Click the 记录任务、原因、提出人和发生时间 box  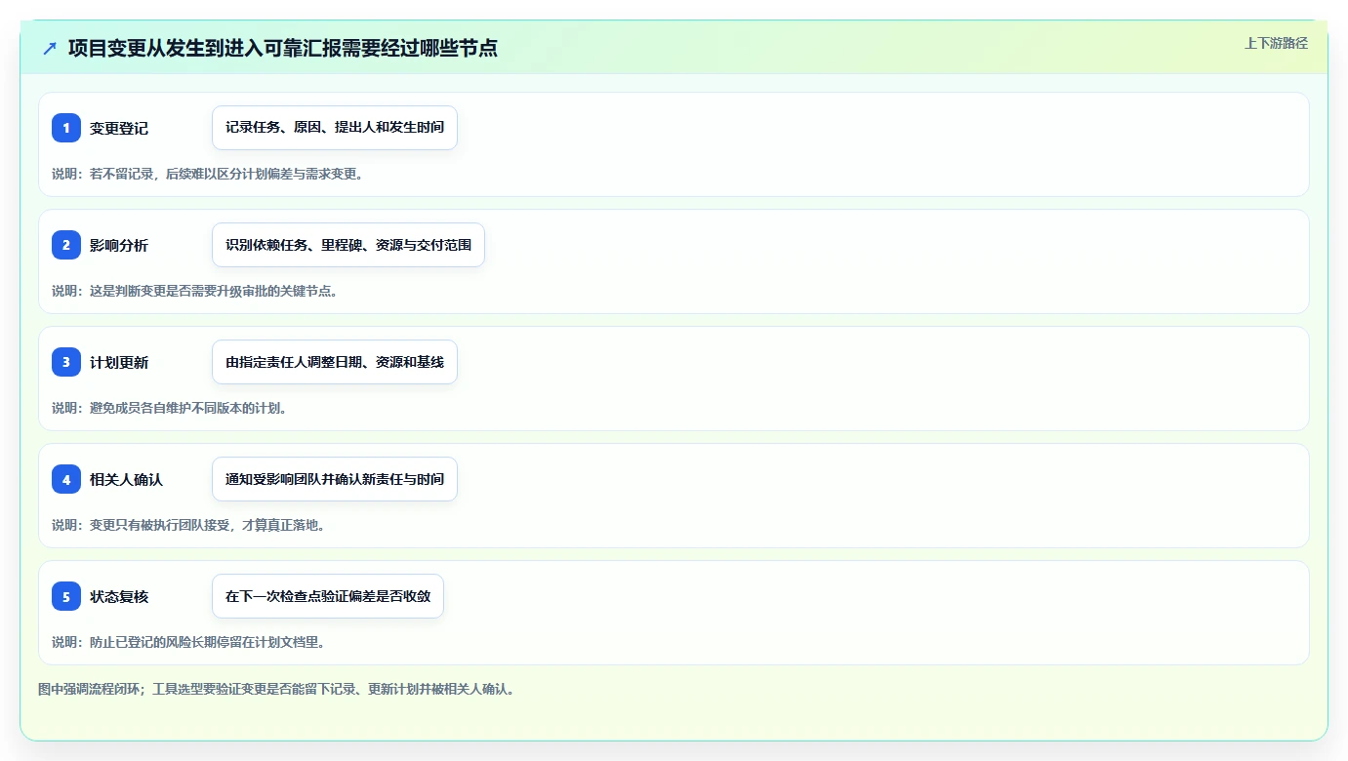tap(335, 128)
